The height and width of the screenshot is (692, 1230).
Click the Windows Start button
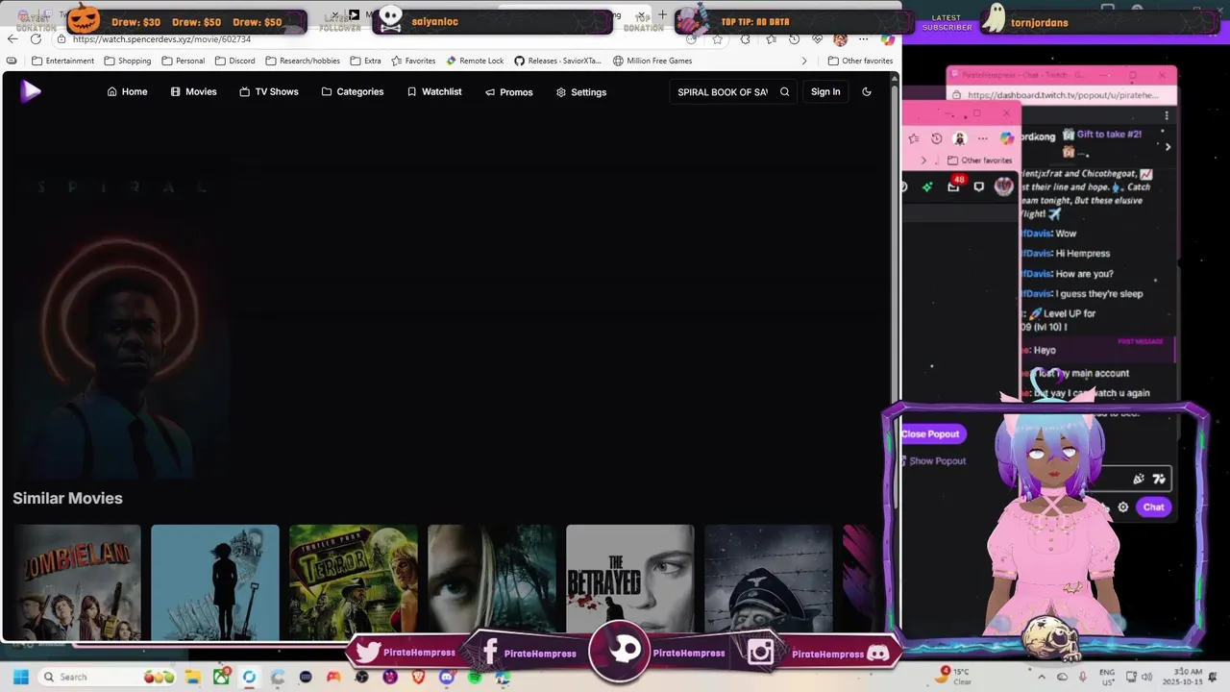pos(21,677)
